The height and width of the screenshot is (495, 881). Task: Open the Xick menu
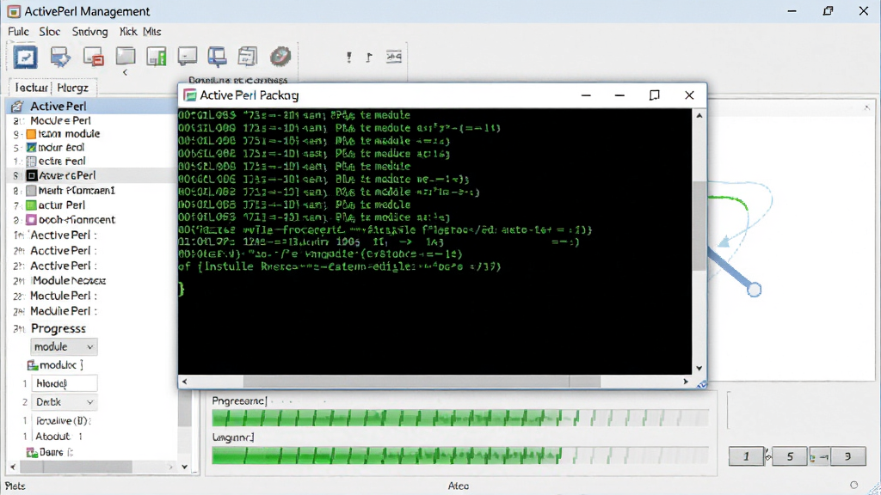coord(128,32)
